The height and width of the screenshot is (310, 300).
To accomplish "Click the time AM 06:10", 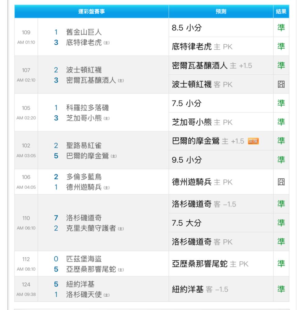I will [x=26, y=228].
